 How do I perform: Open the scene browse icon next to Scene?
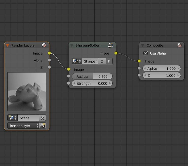click(12, 118)
